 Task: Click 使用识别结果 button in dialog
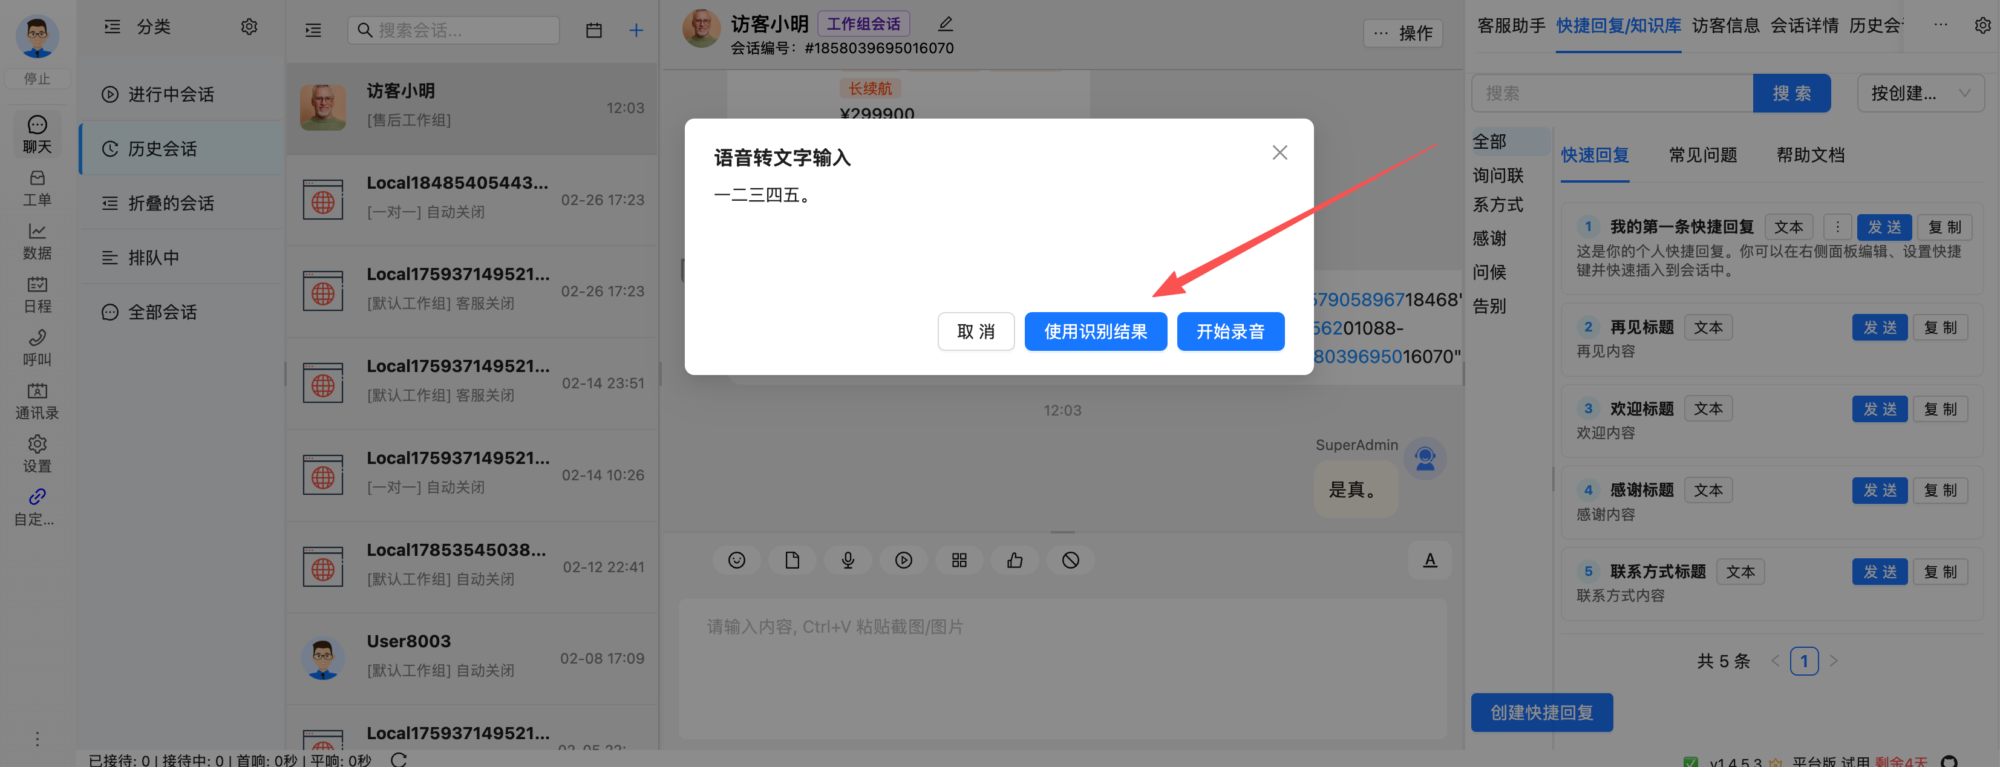pyautogui.click(x=1095, y=331)
